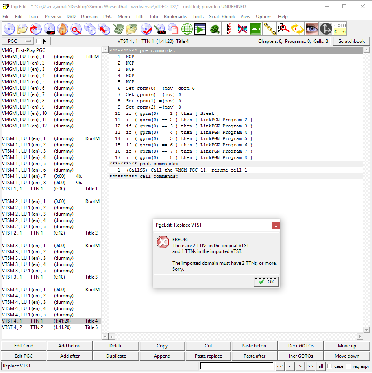Click the numbers with magnifier icon
Screen dimensions: 372x373
click(x=283, y=28)
